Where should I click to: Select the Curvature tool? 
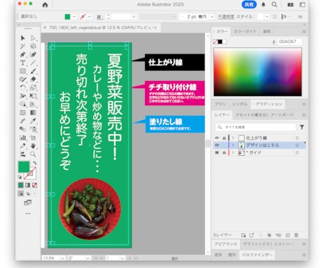[33, 54]
